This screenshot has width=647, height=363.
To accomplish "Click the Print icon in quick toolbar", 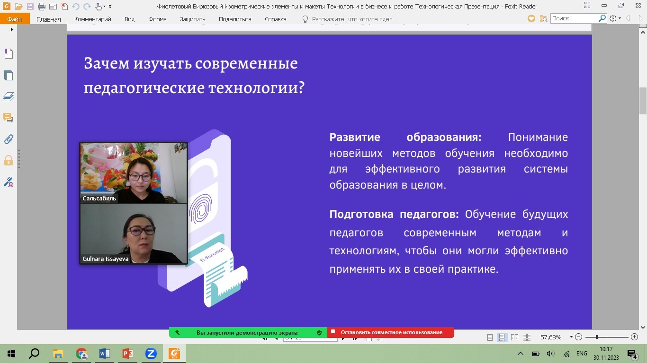I will point(41,7).
